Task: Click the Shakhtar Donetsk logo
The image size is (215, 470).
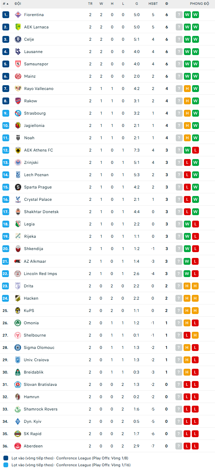Action: click(x=18, y=211)
